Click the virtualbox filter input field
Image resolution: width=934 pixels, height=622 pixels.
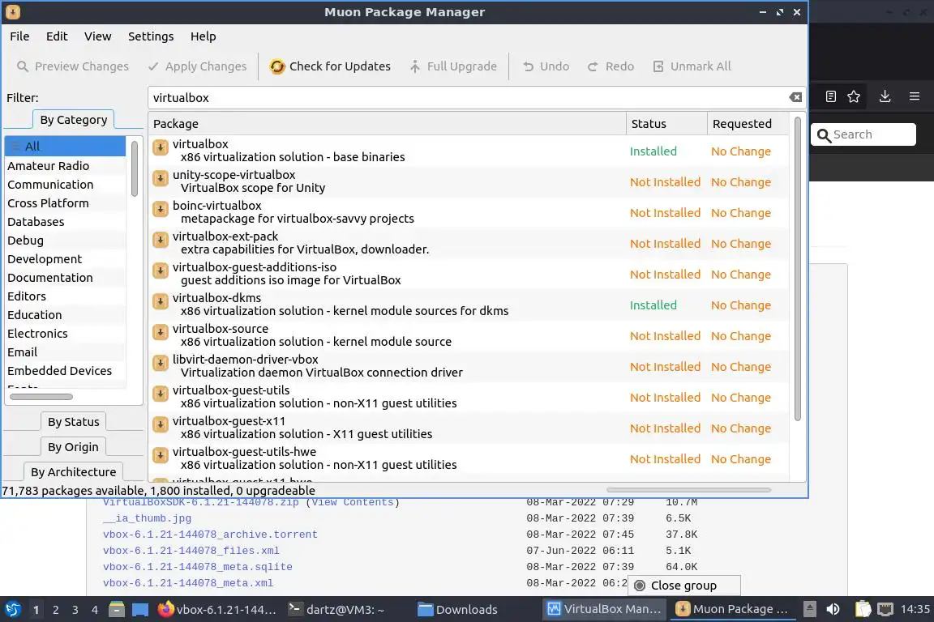click(468, 98)
